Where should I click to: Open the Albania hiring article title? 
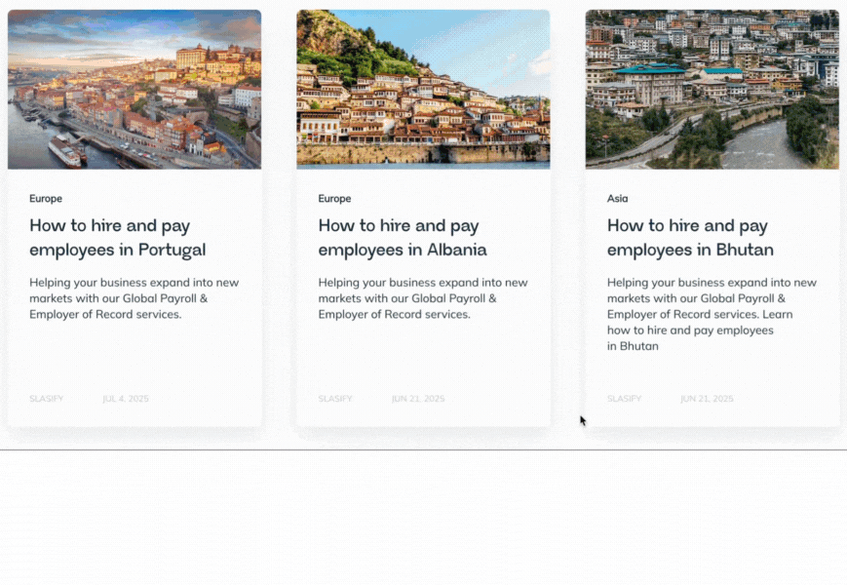coord(403,238)
